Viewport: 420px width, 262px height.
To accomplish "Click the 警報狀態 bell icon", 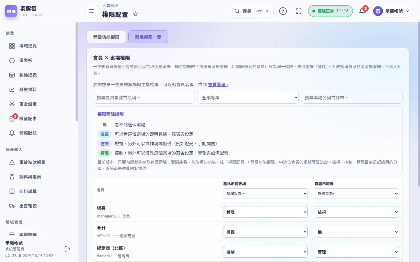I will [x=12, y=133].
